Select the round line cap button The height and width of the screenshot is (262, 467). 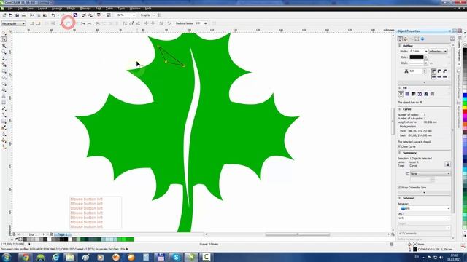coord(439,76)
